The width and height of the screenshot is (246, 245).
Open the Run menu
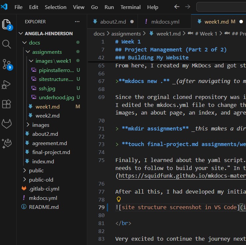109,7
